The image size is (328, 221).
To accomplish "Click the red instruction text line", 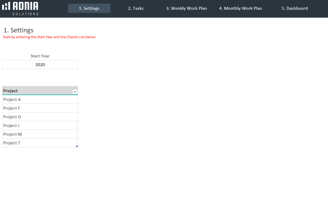I will click(50, 37).
